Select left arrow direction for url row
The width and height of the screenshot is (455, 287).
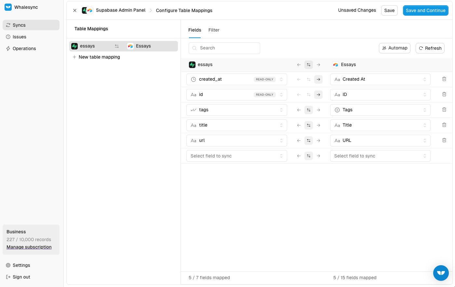coord(299,141)
